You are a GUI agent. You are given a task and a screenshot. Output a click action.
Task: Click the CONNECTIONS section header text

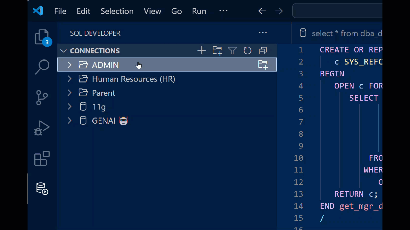coord(95,51)
